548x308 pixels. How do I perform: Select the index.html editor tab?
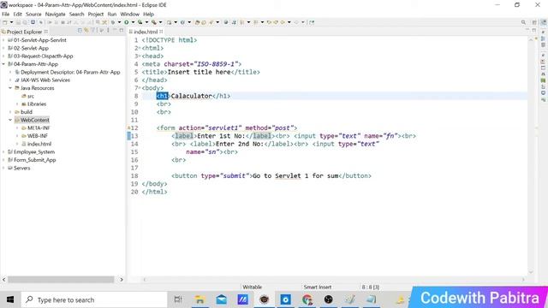pos(146,32)
